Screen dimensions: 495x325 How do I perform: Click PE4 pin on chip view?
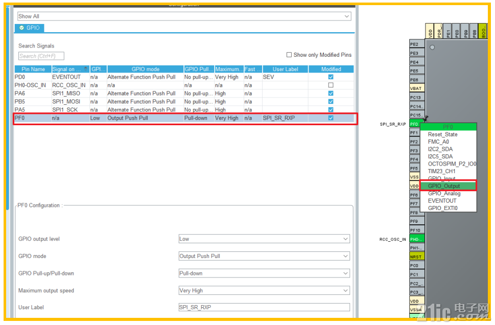coord(417,62)
